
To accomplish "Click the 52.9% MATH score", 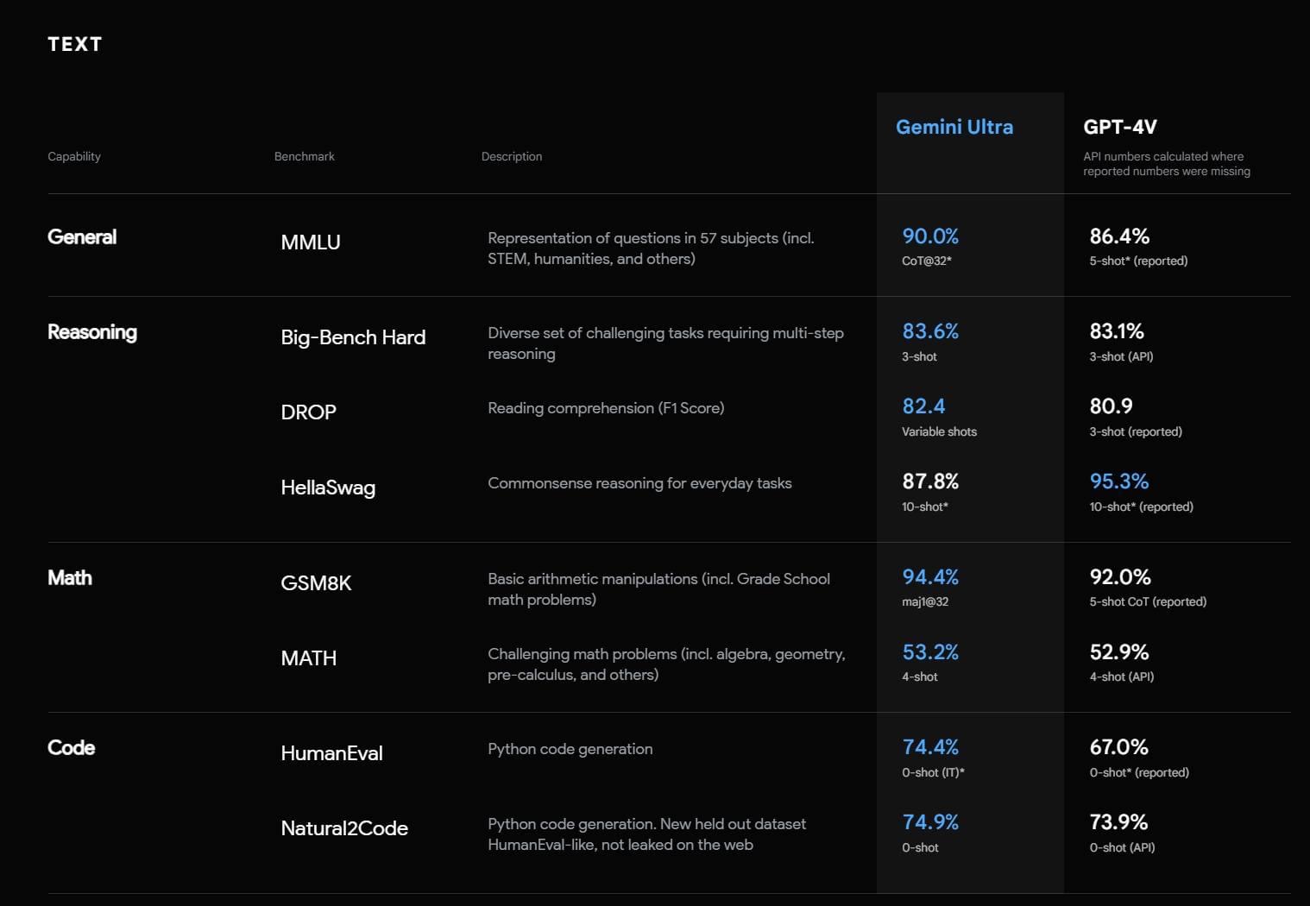I will pos(1119,652).
